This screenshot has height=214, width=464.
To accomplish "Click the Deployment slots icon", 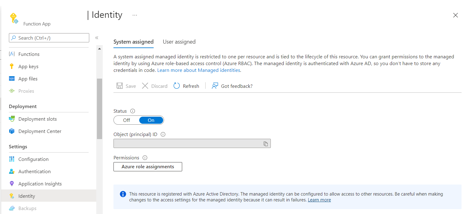I will 12,119.
